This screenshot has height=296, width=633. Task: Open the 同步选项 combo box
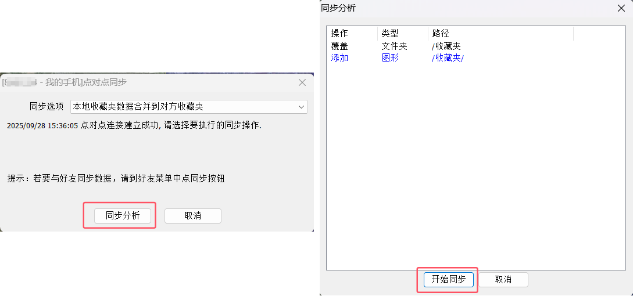[x=188, y=107]
